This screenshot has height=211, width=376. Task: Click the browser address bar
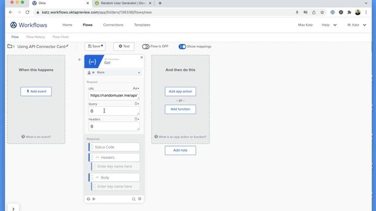point(166,12)
